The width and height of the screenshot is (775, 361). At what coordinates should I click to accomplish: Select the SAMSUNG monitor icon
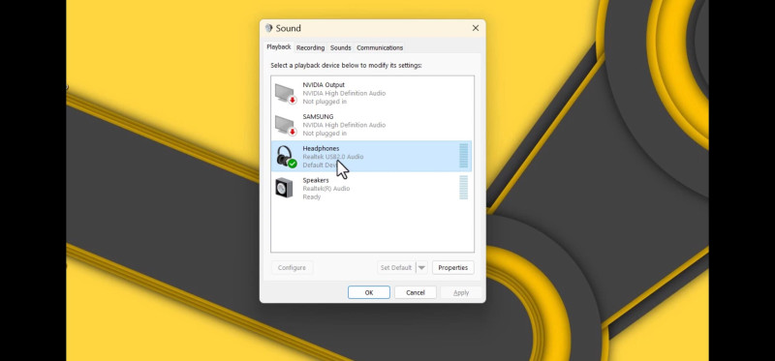pyautogui.click(x=286, y=126)
